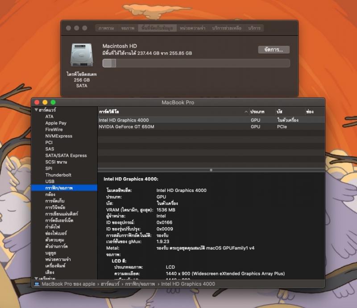The image size is (357, 308).
Task: Open กำลังไฟ in the sidebar
Action: tap(53, 227)
